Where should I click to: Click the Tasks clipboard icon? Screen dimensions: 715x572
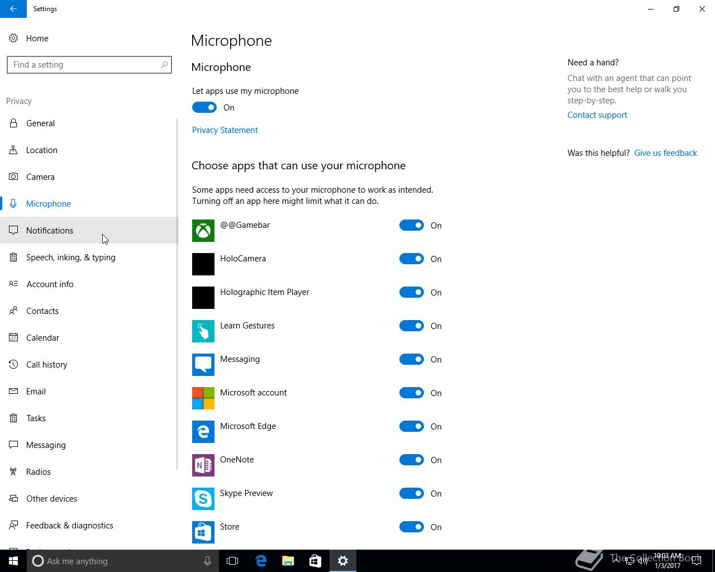pos(13,418)
